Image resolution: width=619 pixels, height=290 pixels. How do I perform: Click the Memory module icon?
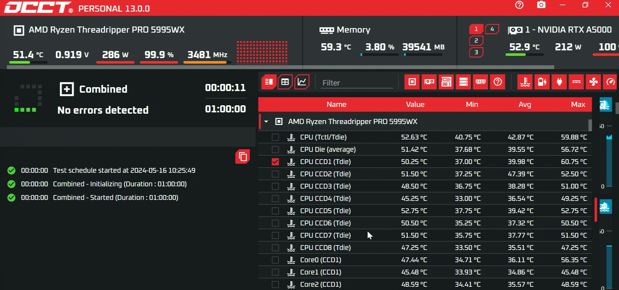(327, 30)
